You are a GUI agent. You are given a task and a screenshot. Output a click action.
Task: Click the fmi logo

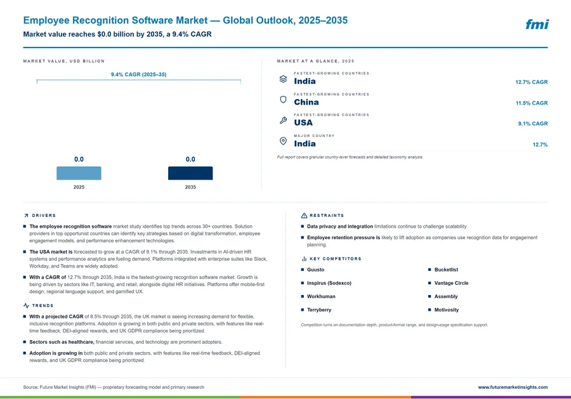(x=537, y=24)
